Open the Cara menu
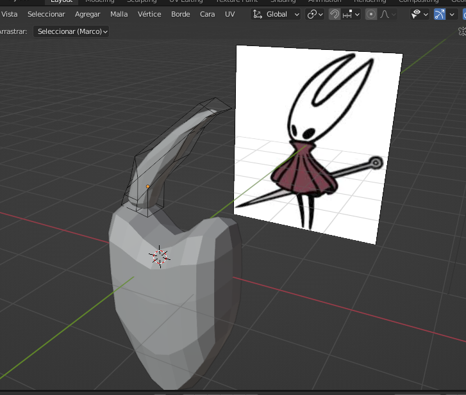 pos(207,14)
